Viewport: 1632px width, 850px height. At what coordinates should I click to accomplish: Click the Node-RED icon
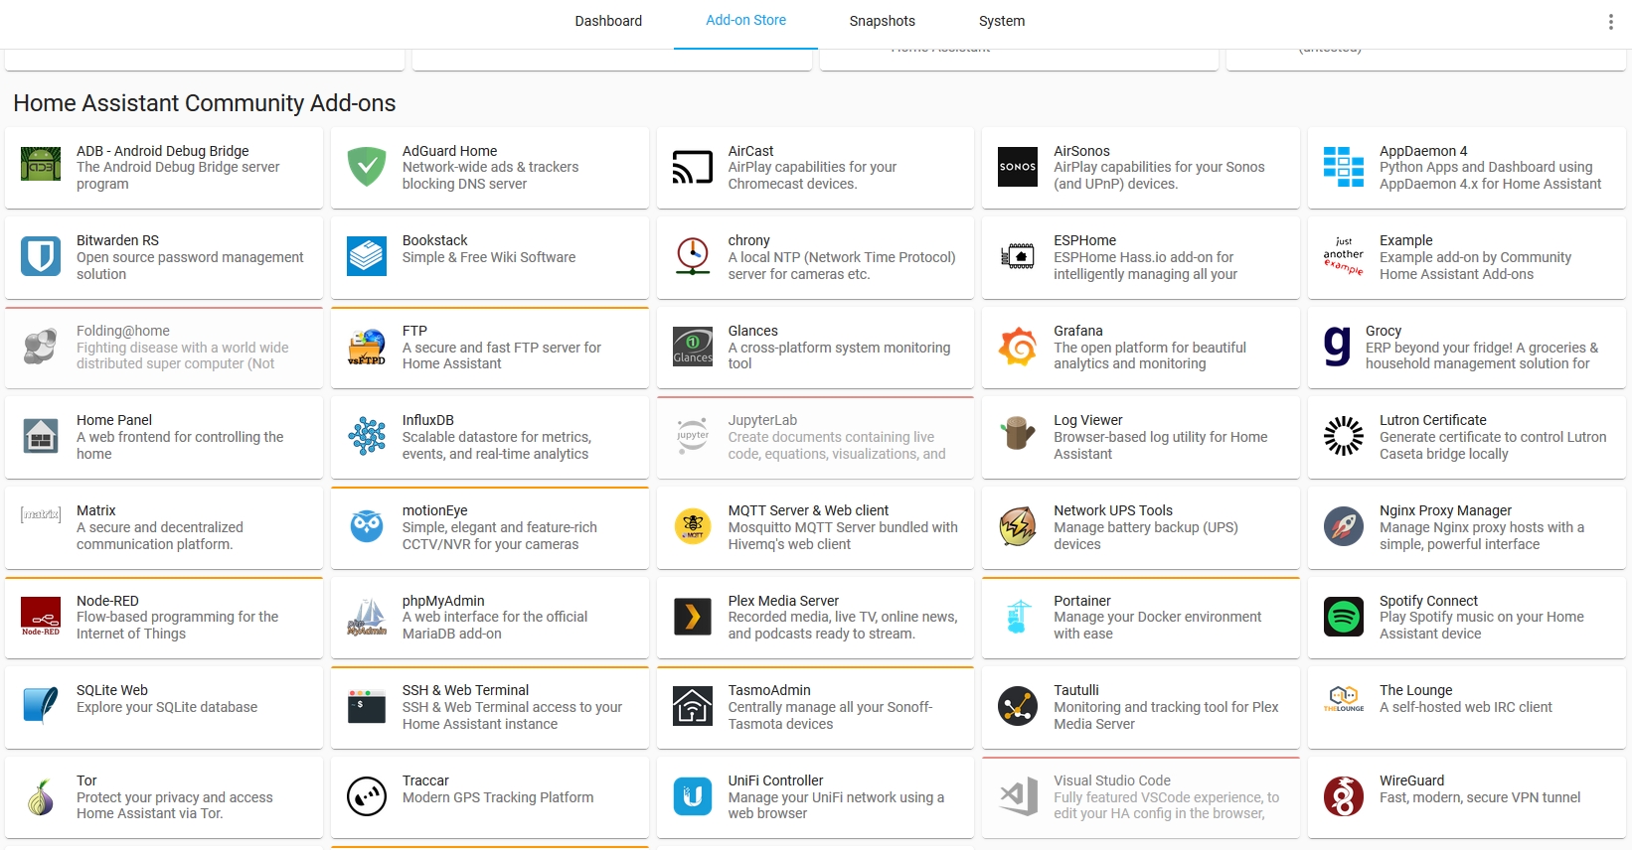tap(41, 617)
